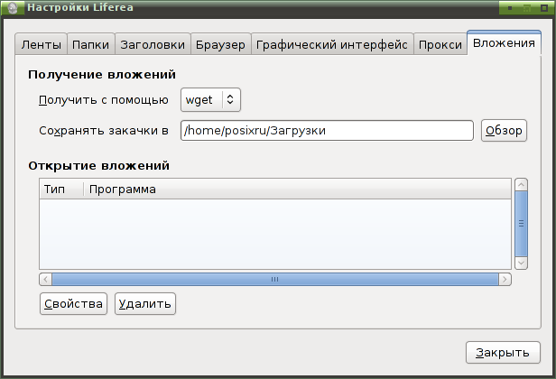Click the Вложения tab

[504, 43]
